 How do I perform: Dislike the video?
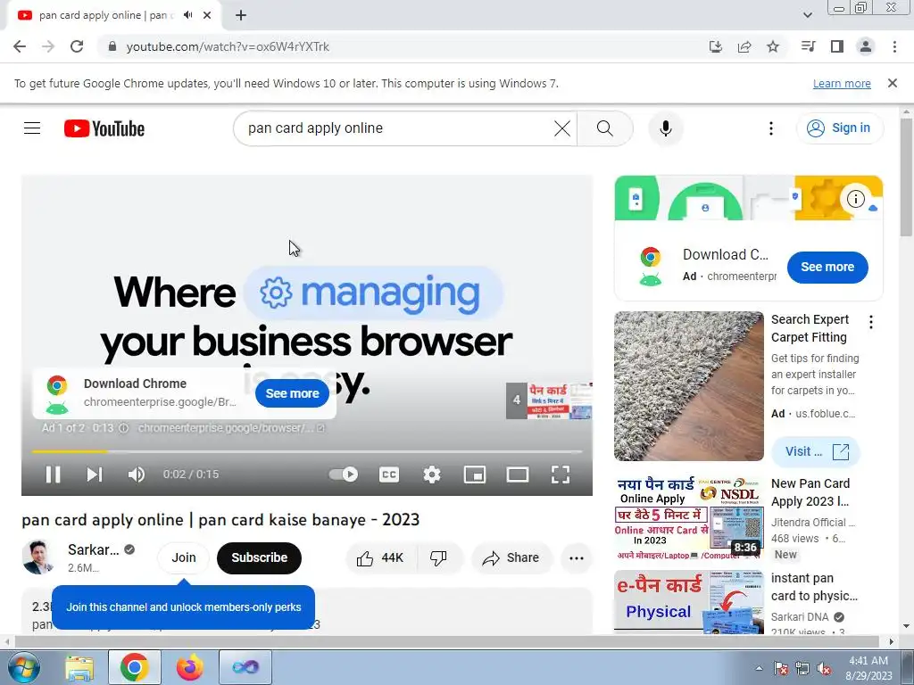coord(438,558)
